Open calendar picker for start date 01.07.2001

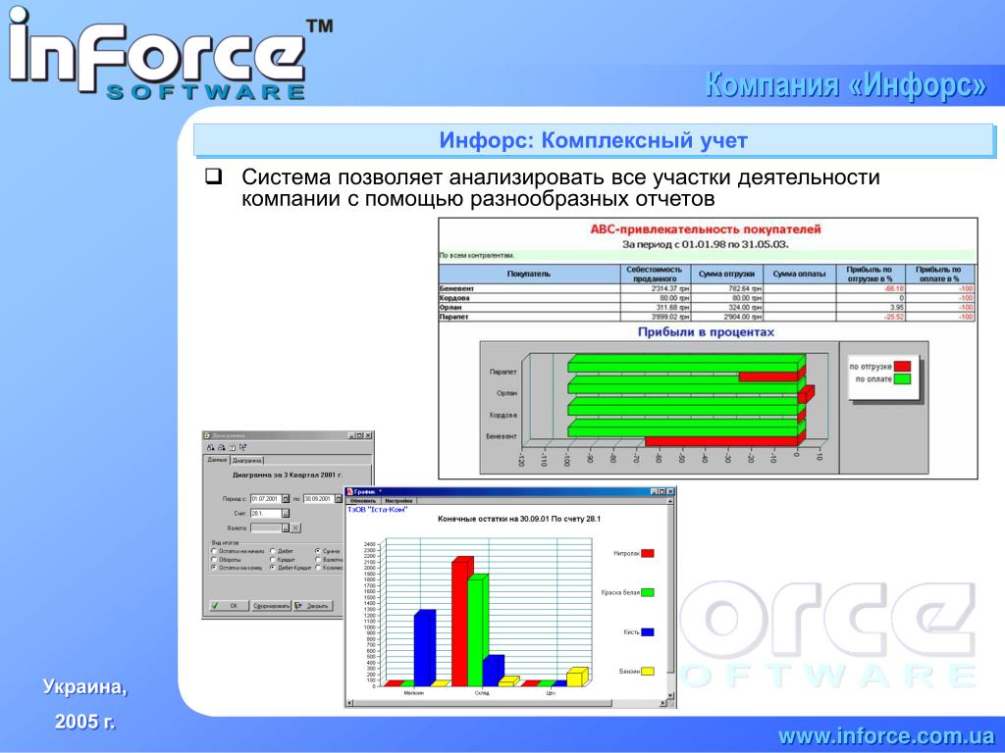[286, 499]
